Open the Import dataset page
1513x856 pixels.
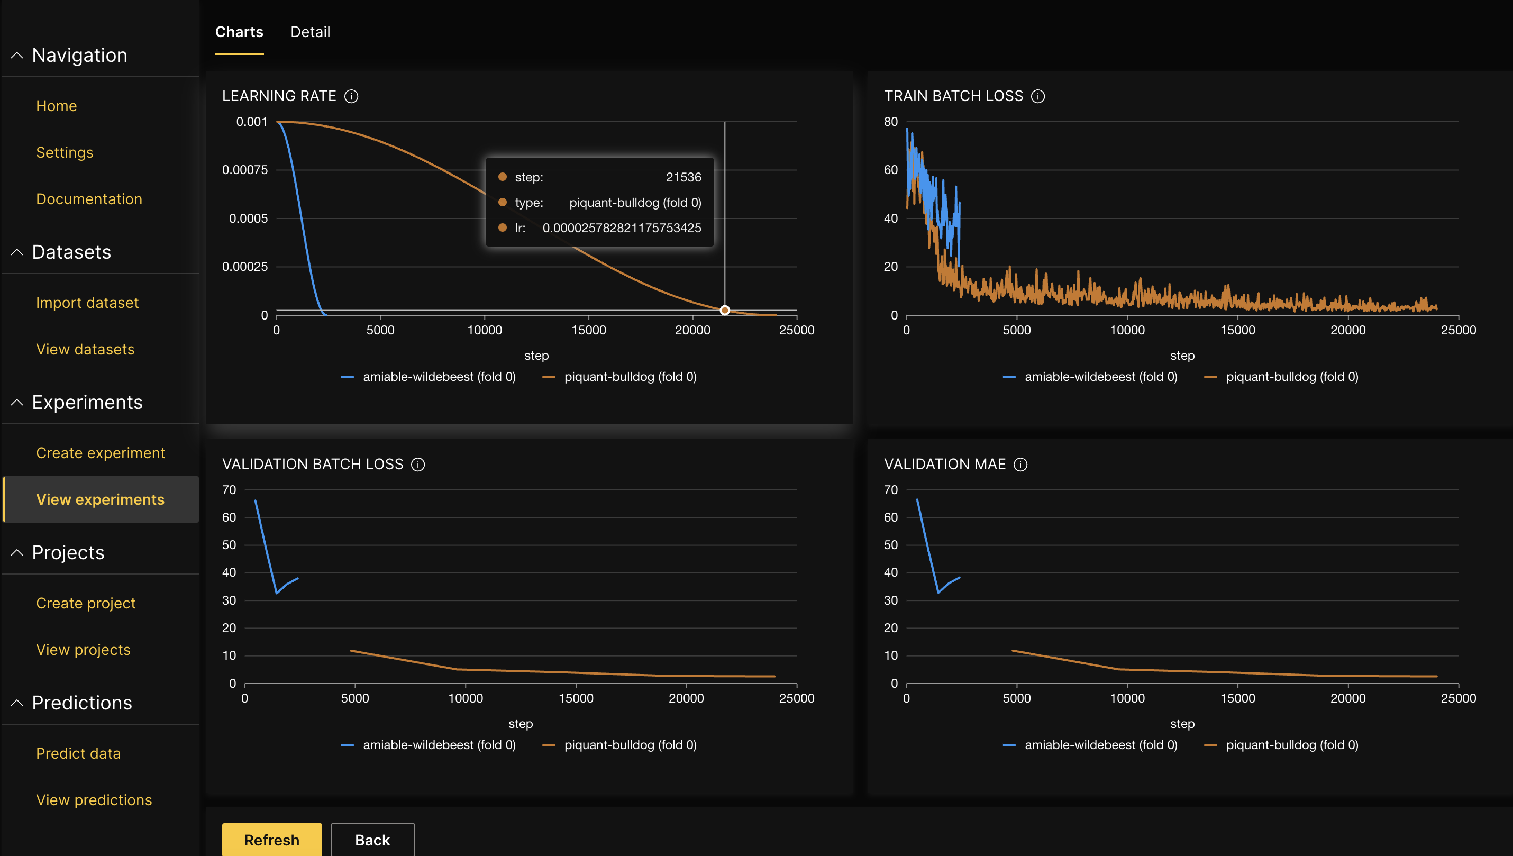tap(86, 302)
